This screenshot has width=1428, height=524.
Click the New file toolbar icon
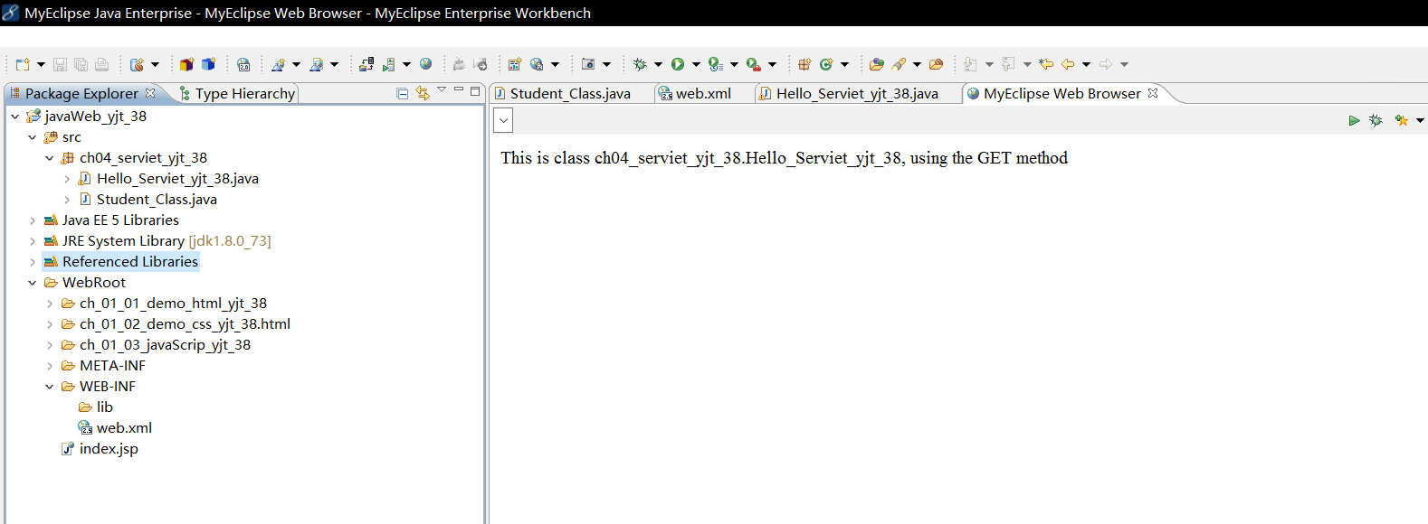[x=23, y=64]
